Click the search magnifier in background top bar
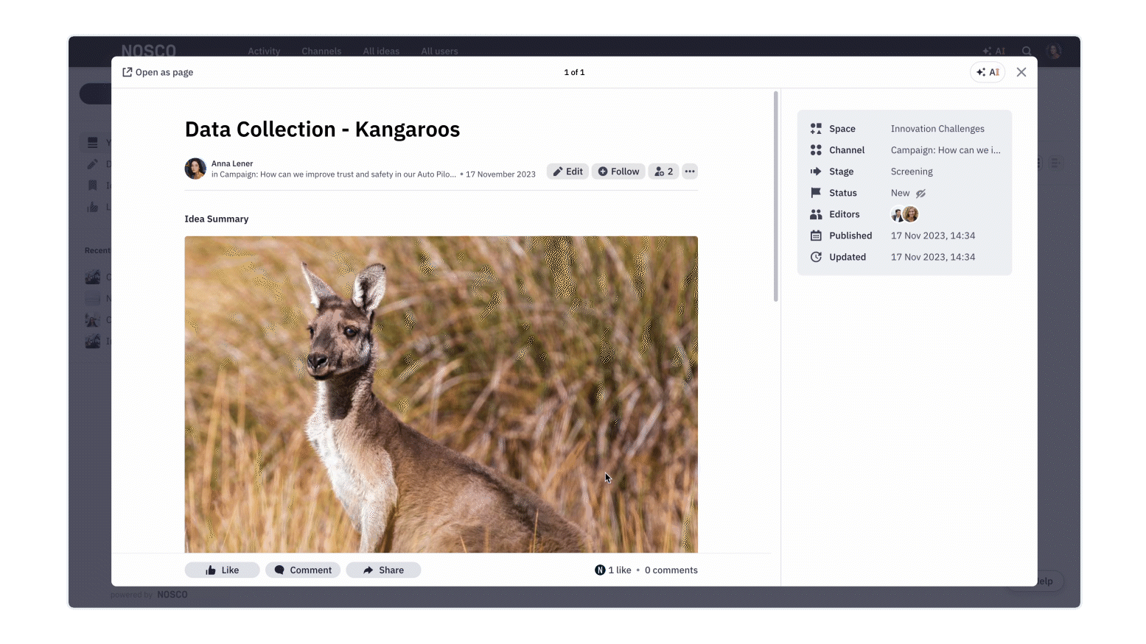Viewport: 1146px width, 644px height. (x=1027, y=51)
